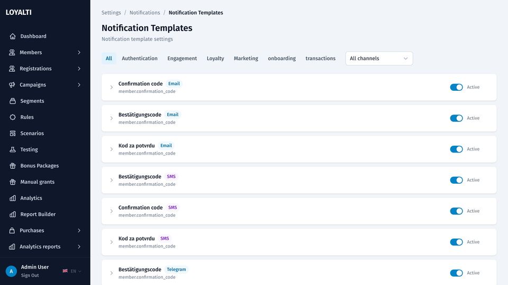
Task: Click the Telegram badge on Bestätigungscode
Action: [x=176, y=270]
